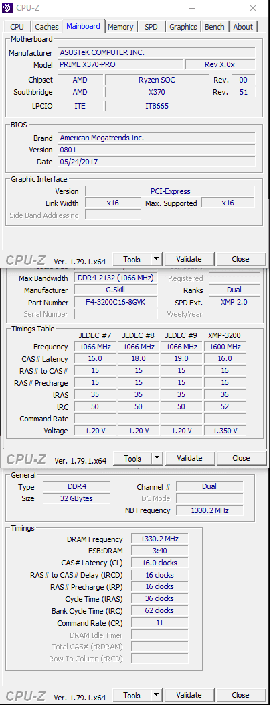Click Cycle Time (tRAS) 36 clocks value
This screenshot has height=705, width=271.
pos(159,598)
